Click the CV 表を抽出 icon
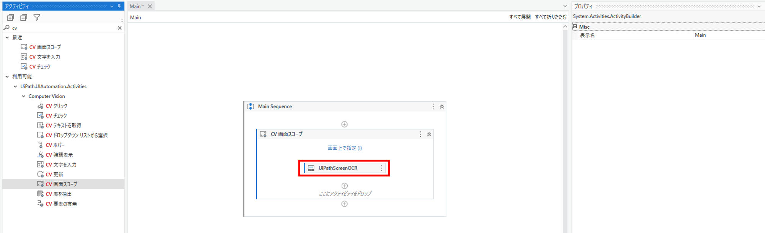 [40, 194]
